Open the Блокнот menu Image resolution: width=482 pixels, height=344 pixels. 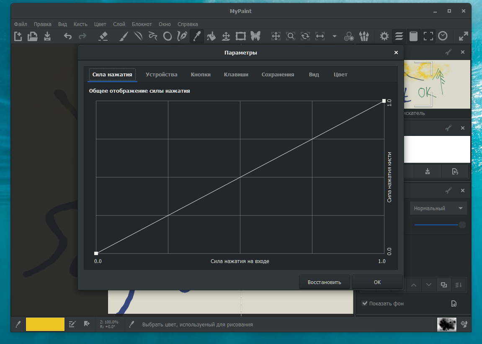(142, 24)
